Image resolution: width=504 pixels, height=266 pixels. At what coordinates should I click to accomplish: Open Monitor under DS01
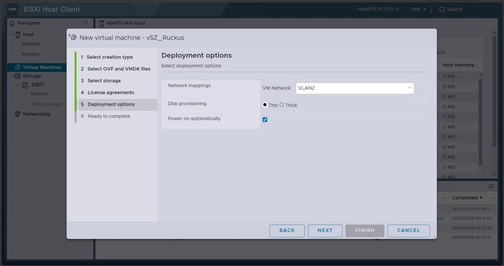click(x=39, y=94)
